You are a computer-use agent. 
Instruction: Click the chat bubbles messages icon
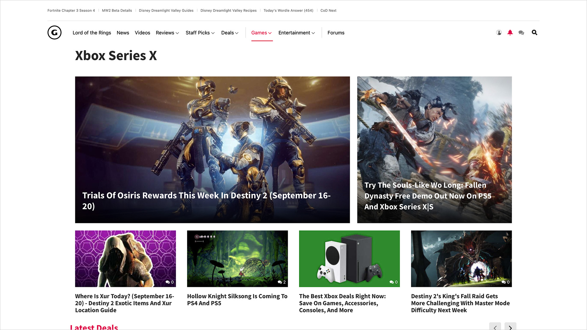click(521, 32)
